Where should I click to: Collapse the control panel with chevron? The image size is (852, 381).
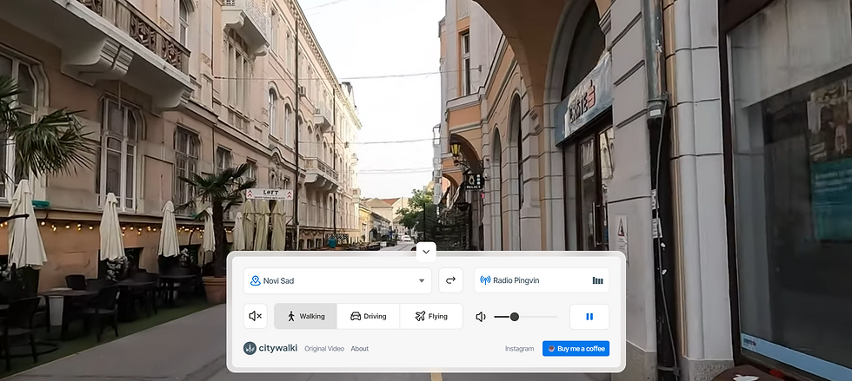(426, 252)
